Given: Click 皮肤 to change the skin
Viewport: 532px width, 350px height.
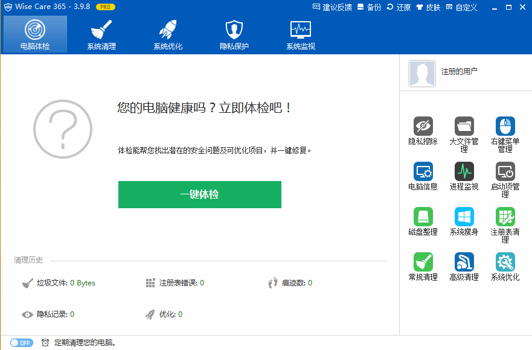Looking at the screenshot, I should [x=428, y=7].
